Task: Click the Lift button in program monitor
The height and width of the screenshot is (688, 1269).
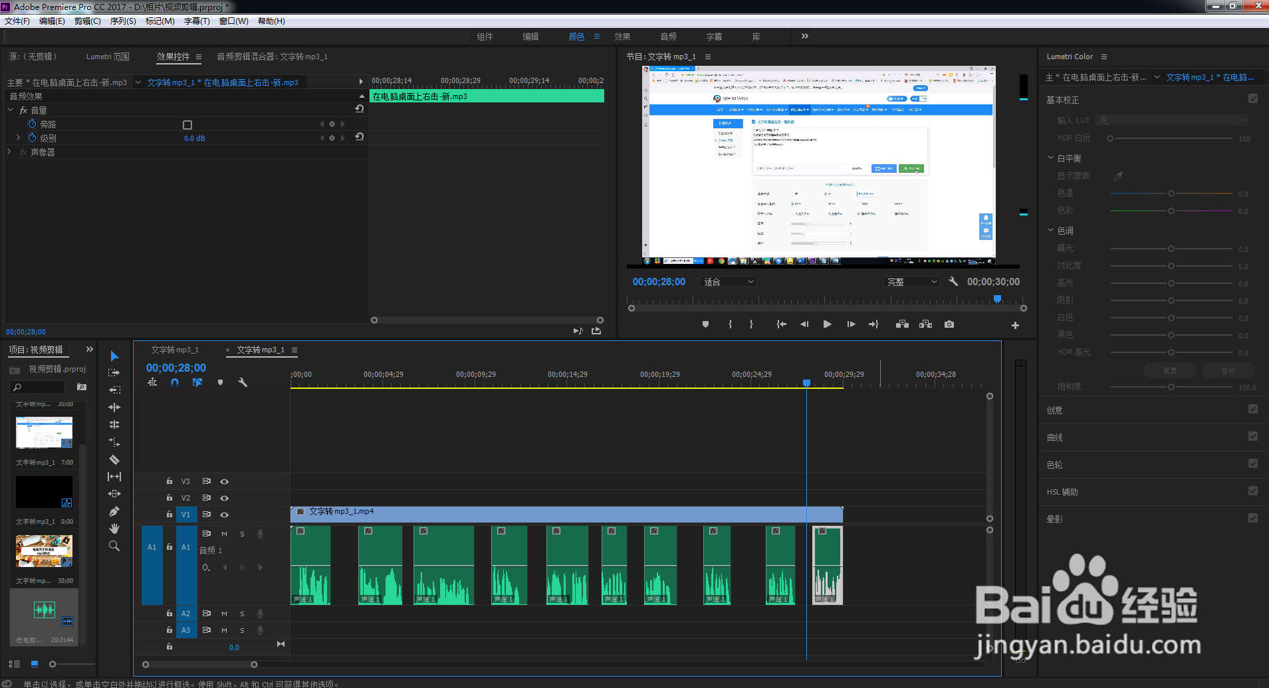Action: [x=902, y=324]
